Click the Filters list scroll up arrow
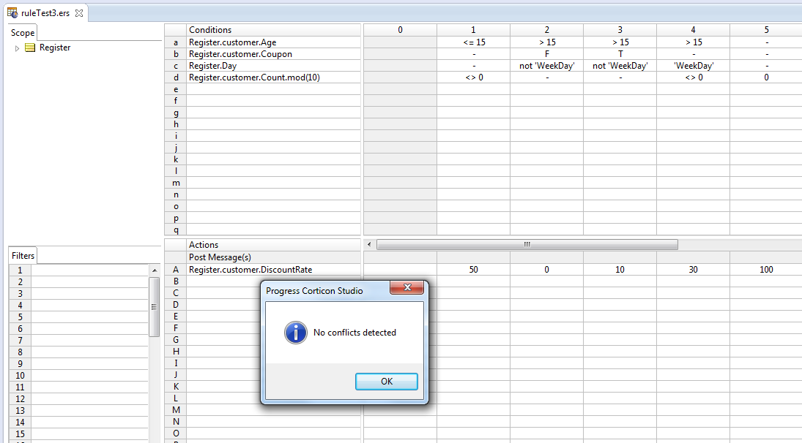Screen dimensions: 802x443 tap(155, 270)
